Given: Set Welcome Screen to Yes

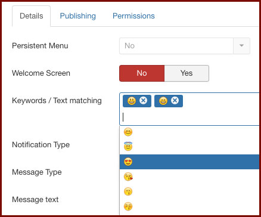Looking at the screenshot, I should 187,73.
